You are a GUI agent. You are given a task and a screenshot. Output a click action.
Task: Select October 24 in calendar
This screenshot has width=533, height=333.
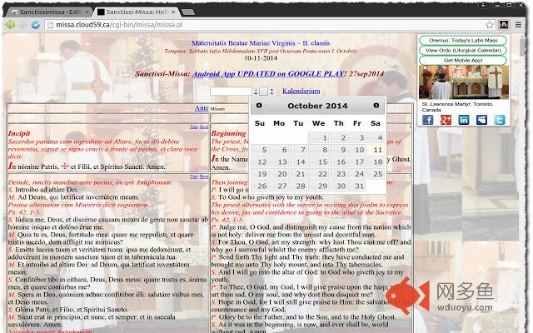click(x=357, y=174)
